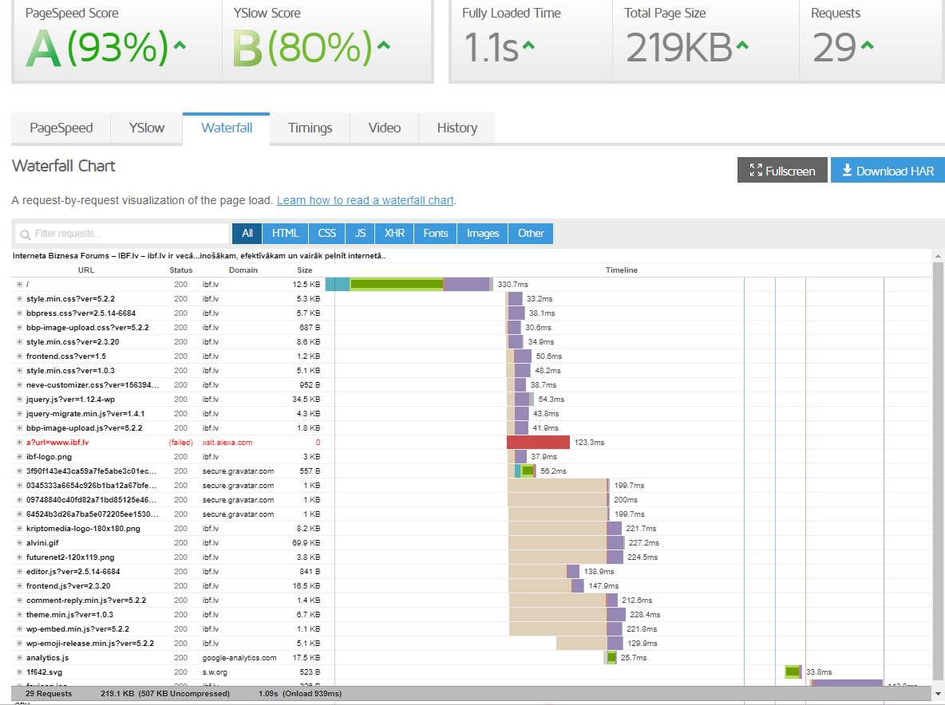Click the Fully Loaded Time arrow icon

click(x=528, y=45)
